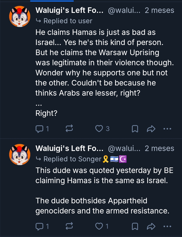Bookmark the second post about BE quote
Image resolution: width=182 pixels, height=237 pixels.
(x=135, y=226)
